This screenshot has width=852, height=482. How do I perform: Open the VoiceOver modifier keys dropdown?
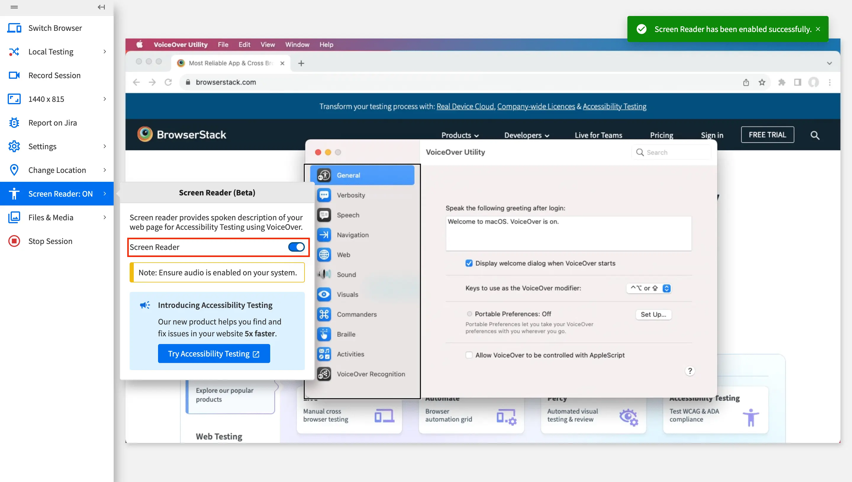click(648, 288)
